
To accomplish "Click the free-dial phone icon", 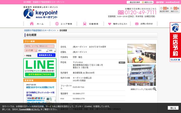I will pos(121,12).
